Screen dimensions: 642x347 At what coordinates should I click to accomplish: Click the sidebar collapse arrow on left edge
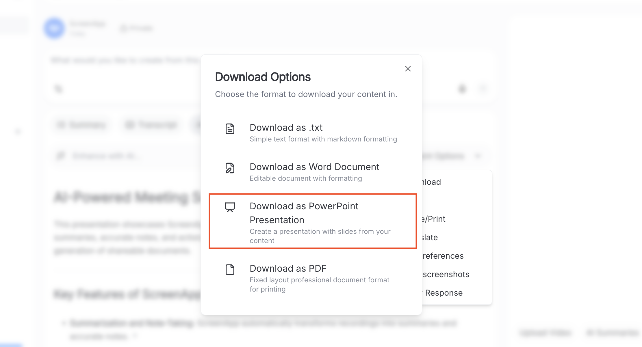click(x=17, y=131)
